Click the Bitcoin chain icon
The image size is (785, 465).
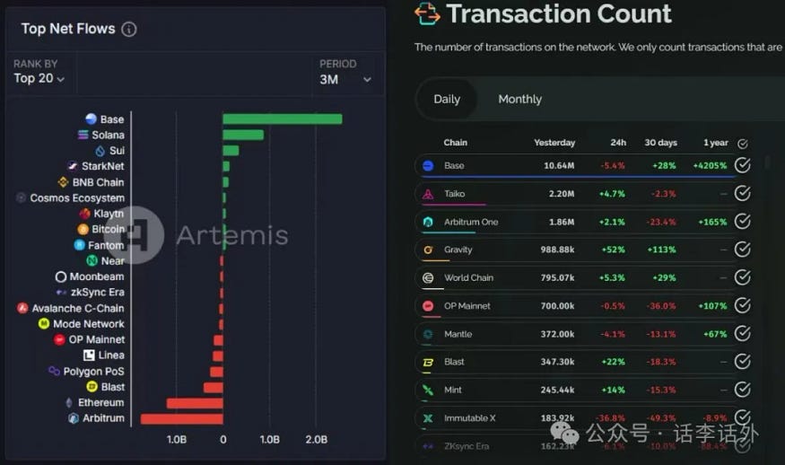point(83,229)
